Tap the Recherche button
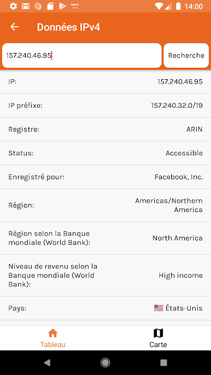211x375 pixels. (186, 56)
